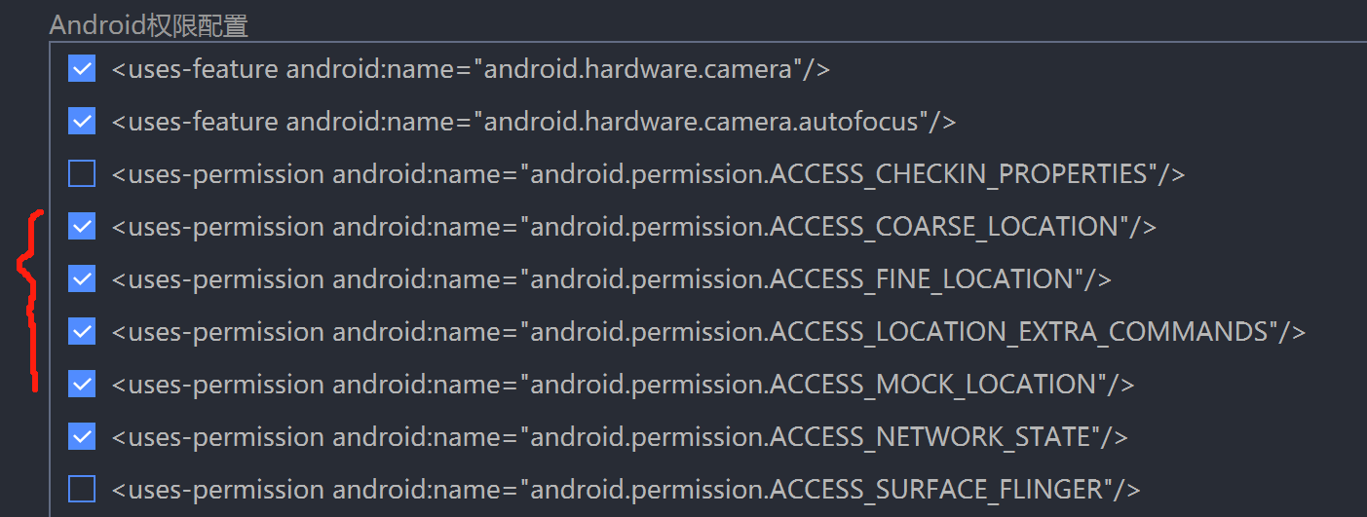Image resolution: width=1367 pixels, height=517 pixels.
Task: Click the ACCESS_COARSE_LOCATION permission label text
Action: point(633,227)
